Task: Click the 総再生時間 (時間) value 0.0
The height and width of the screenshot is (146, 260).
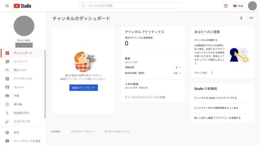Action: pos(176,73)
